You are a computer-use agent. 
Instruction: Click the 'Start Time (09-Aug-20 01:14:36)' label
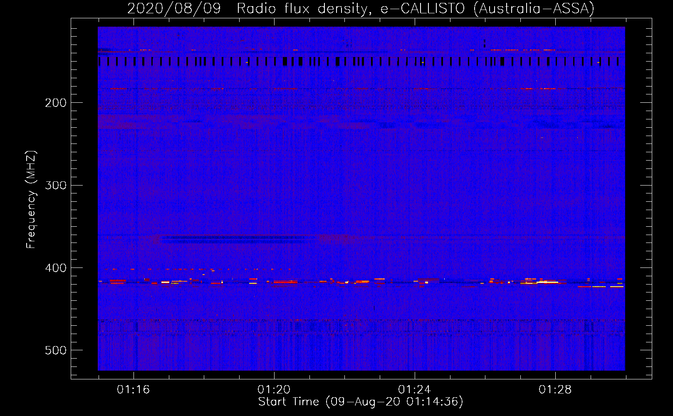(361, 402)
